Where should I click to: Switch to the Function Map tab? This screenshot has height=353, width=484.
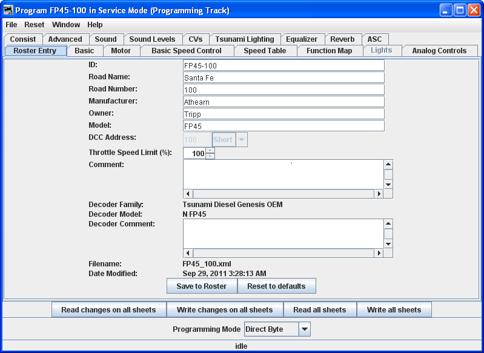329,51
